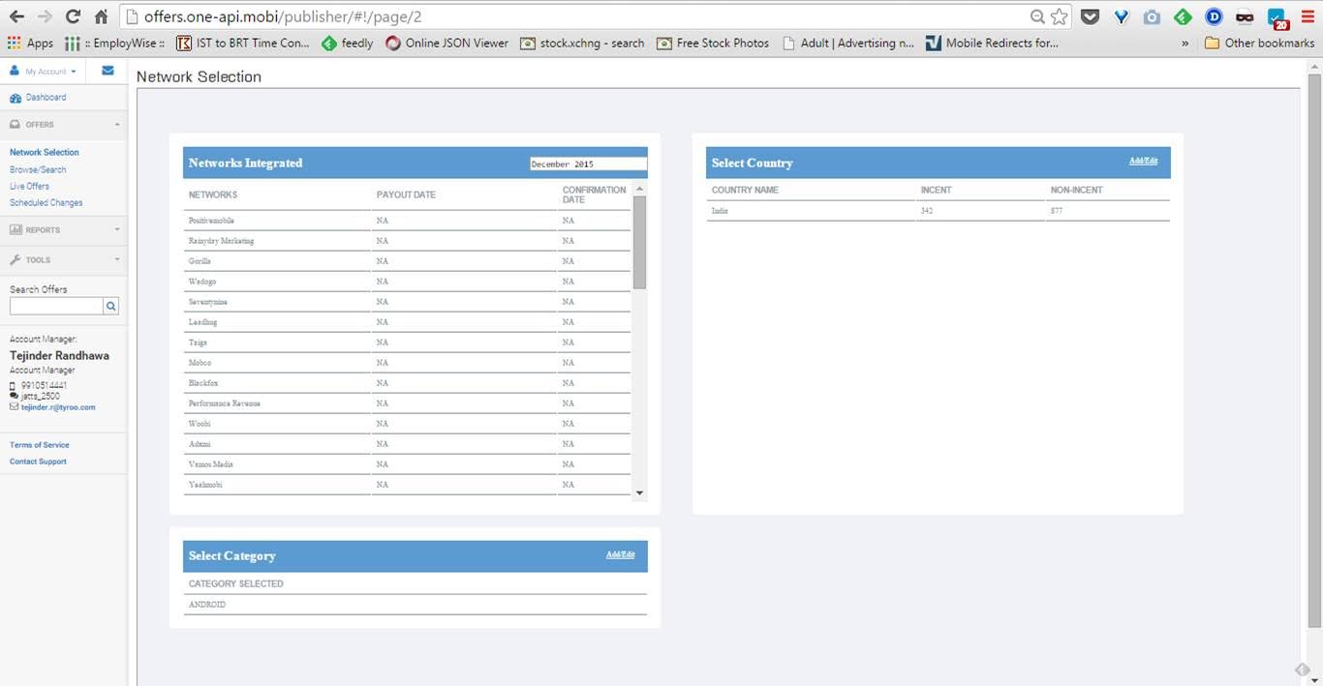Open Live Offers in the sidebar

29,186
